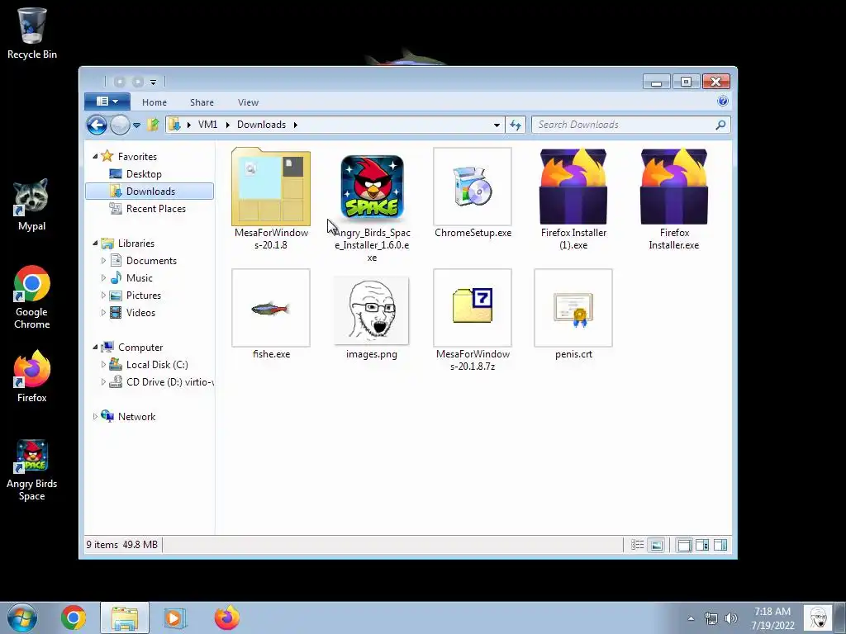Select Downloads in the navigation pane
The image size is (846, 634).
point(150,192)
